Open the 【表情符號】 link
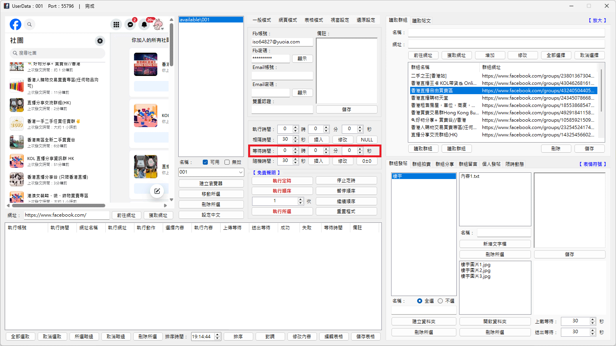The width and height of the screenshot is (616, 346). pyautogui.click(x=593, y=164)
